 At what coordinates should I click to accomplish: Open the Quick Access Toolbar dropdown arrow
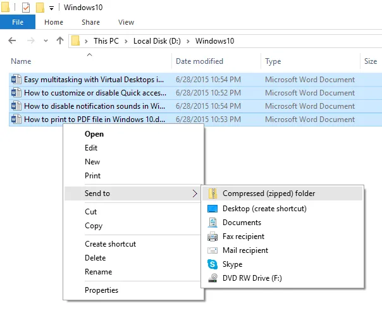(x=51, y=9)
